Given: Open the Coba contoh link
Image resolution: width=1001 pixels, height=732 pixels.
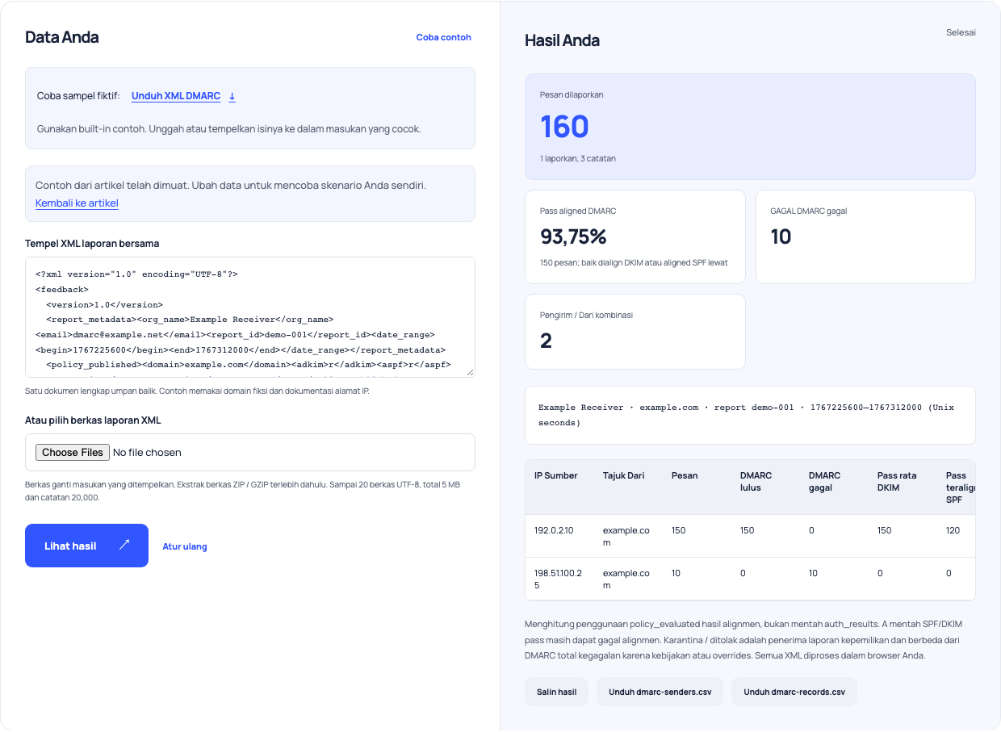Looking at the screenshot, I should pyautogui.click(x=444, y=37).
